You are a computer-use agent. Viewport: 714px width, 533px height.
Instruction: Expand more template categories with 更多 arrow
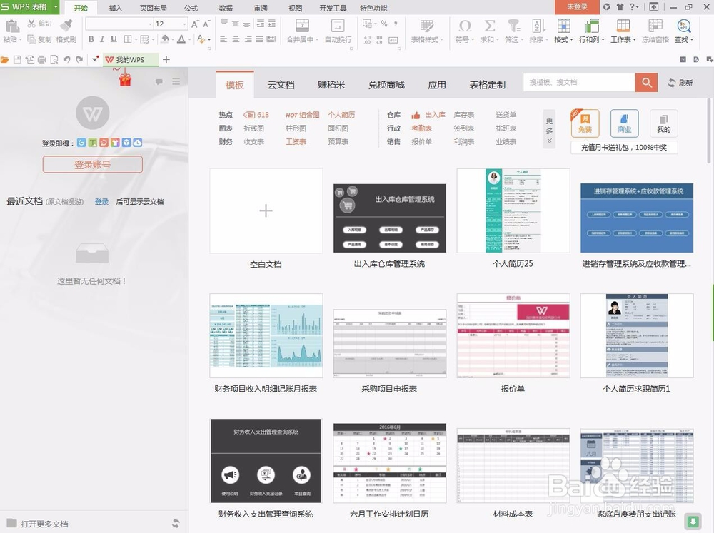coord(548,128)
